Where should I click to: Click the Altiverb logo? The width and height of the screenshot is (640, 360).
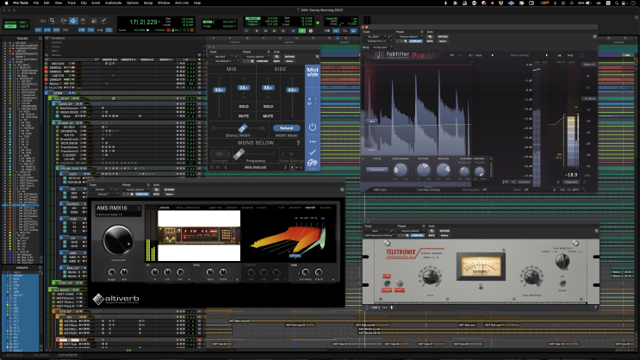pyautogui.click(x=118, y=299)
